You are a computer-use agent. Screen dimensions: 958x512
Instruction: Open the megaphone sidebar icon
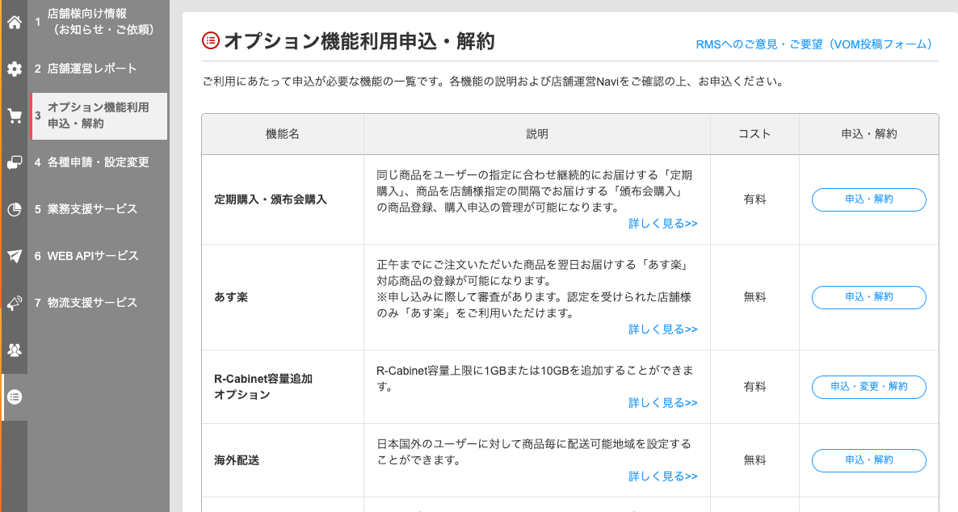(14, 303)
